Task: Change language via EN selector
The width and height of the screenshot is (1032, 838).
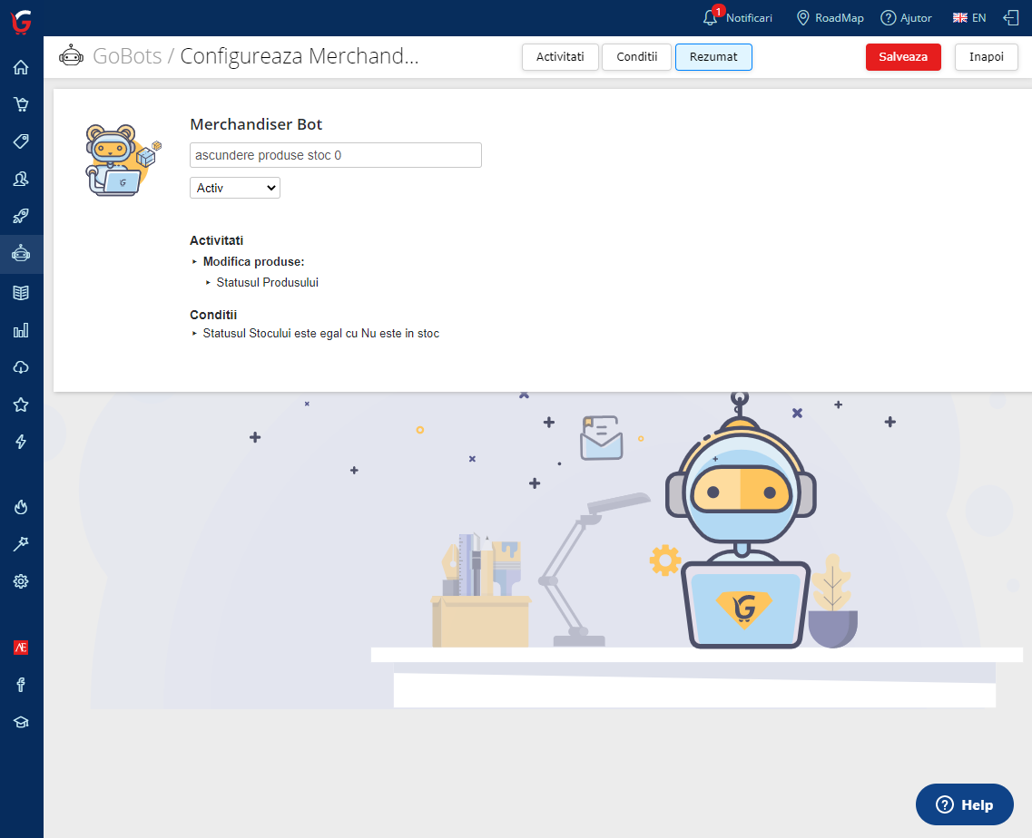Action: coord(969,18)
